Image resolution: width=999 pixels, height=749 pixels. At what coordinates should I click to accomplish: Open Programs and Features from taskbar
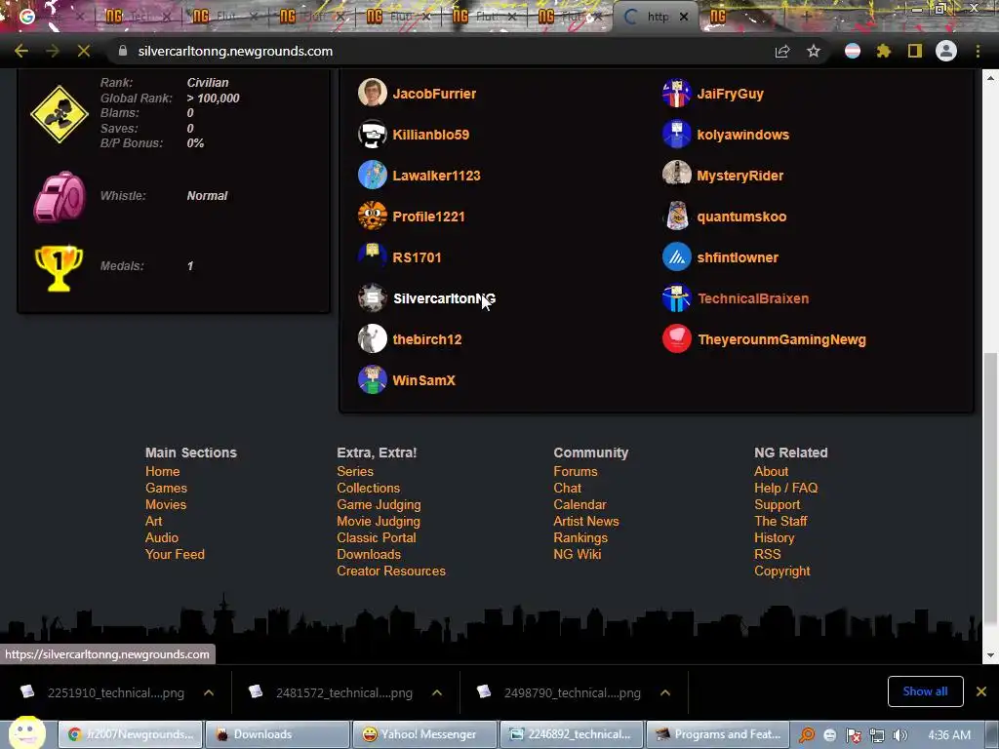coord(718,734)
